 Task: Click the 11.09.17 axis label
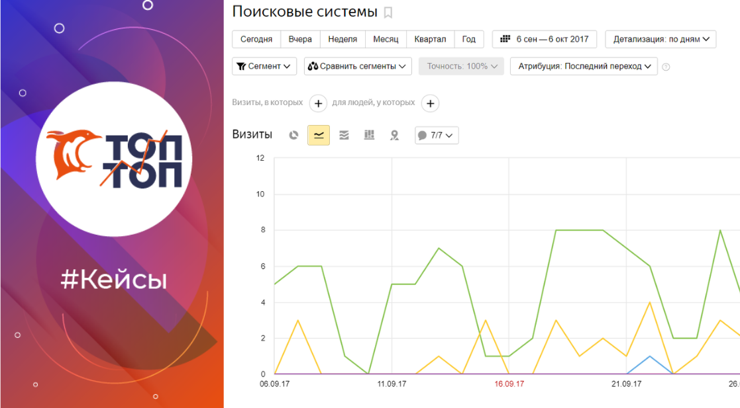[392, 384]
